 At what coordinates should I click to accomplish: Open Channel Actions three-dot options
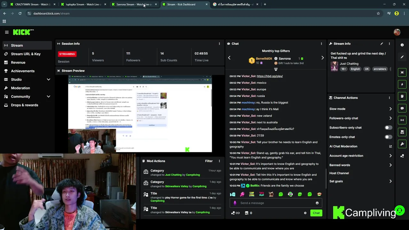[389, 98]
